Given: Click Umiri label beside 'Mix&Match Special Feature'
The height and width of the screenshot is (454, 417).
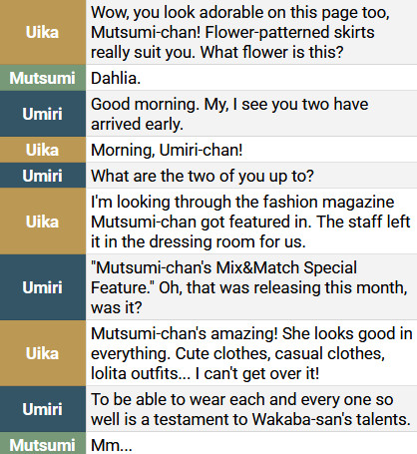Looking at the screenshot, I should tap(42, 287).
